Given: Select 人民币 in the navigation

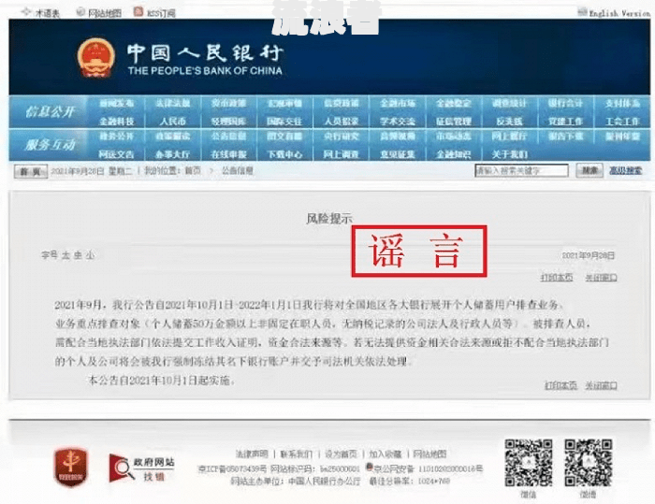Looking at the screenshot, I should point(172,122).
